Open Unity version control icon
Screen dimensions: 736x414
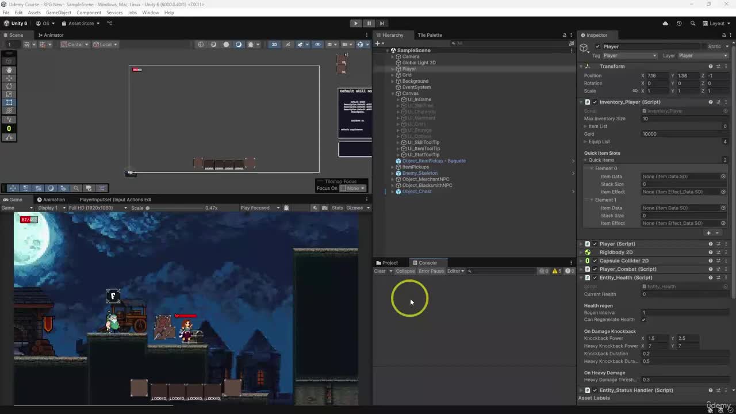point(109,24)
